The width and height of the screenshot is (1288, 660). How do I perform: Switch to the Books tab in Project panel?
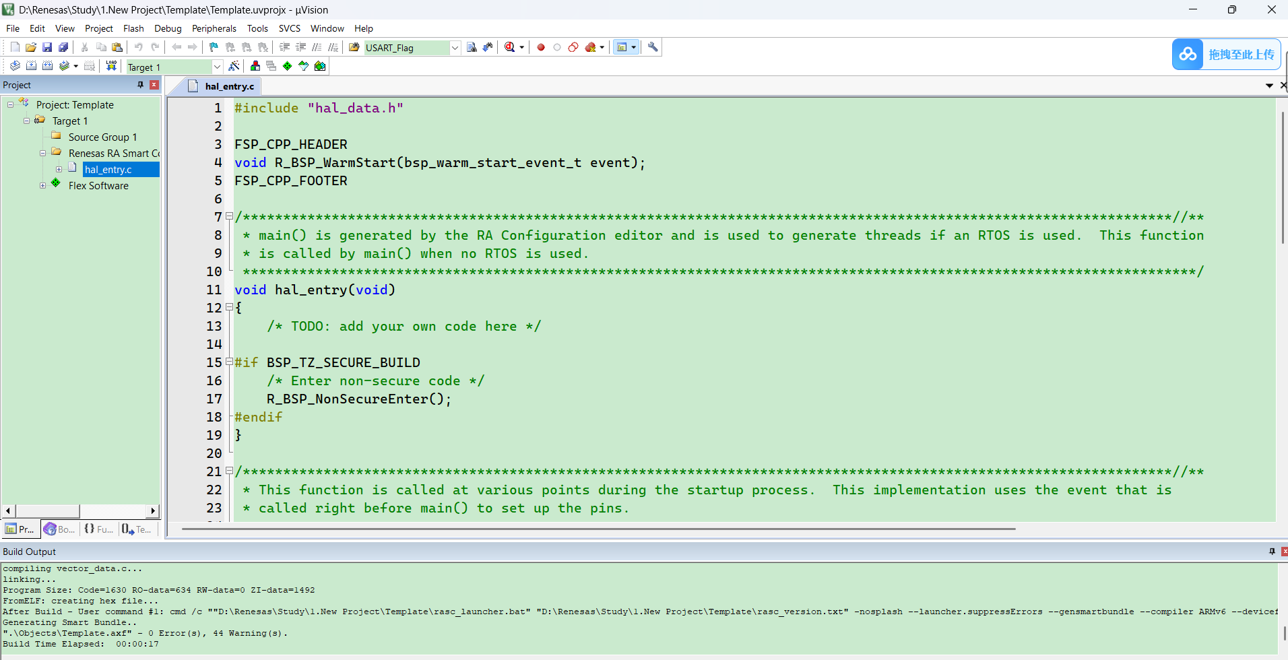point(59,529)
